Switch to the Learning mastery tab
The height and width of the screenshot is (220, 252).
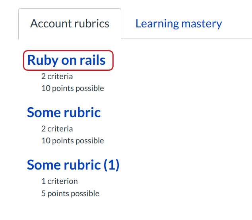[178, 23]
